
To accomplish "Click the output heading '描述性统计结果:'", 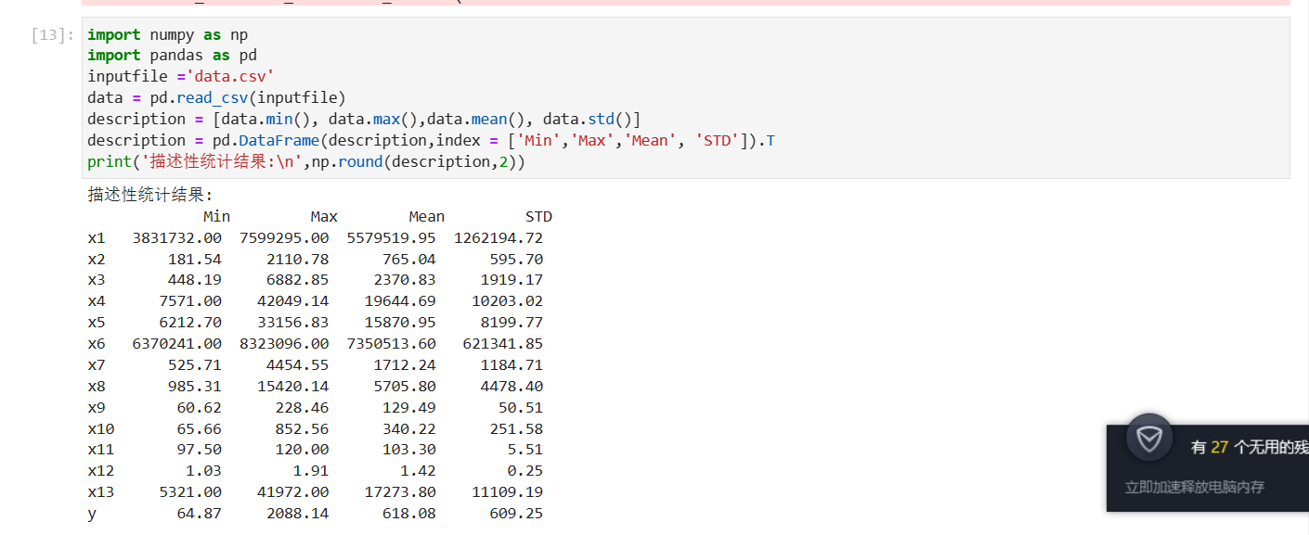I will tap(150, 195).
